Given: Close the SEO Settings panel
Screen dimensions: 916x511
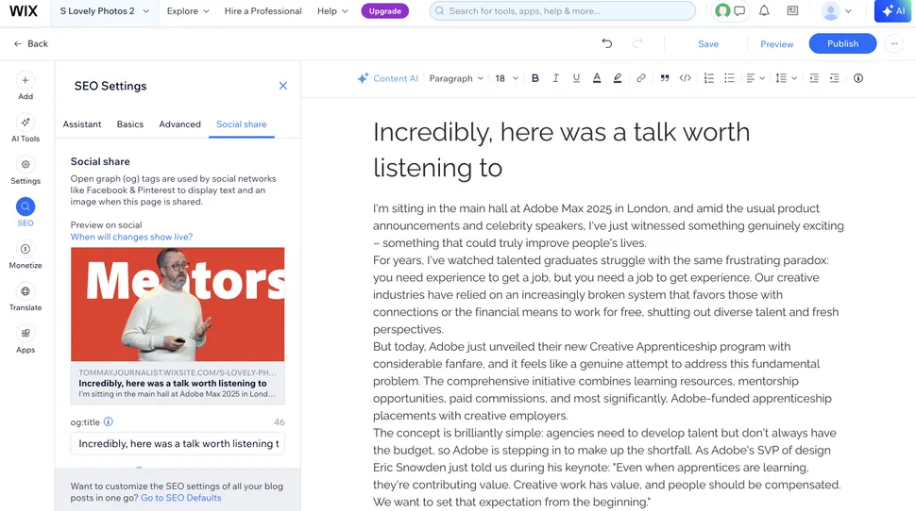Looking at the screenshot, I should pyautogui.click(x=282, y=86).
